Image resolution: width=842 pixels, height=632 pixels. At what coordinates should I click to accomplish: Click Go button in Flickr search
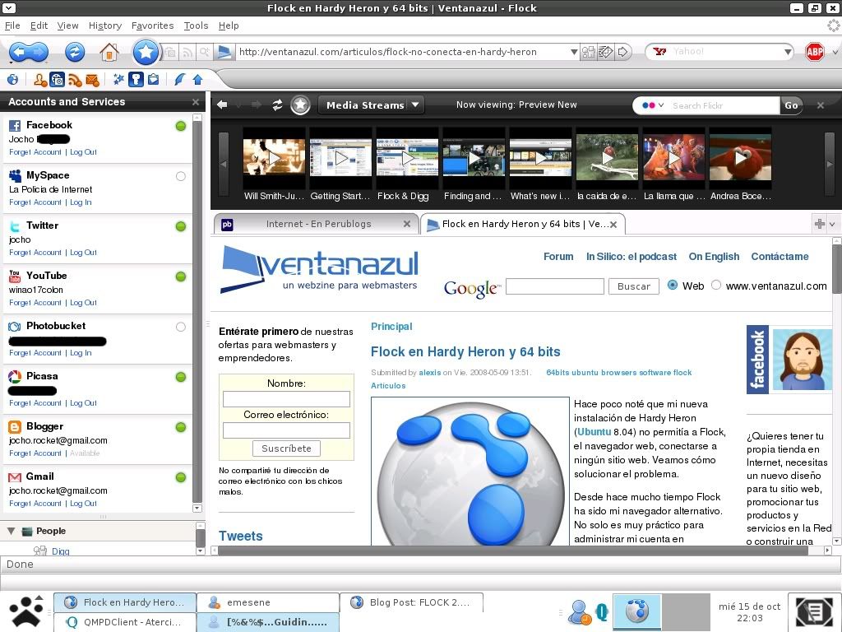tap(791, 105)
